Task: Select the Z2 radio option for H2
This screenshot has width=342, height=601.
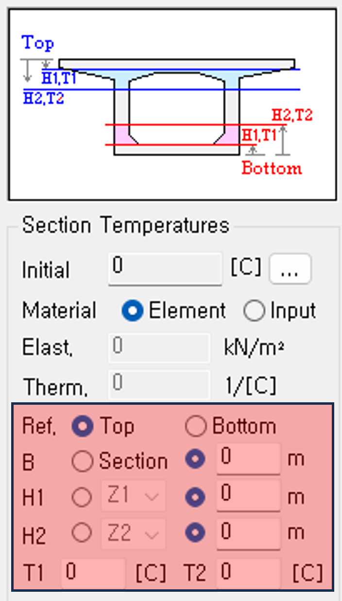Action: point(82,533)
